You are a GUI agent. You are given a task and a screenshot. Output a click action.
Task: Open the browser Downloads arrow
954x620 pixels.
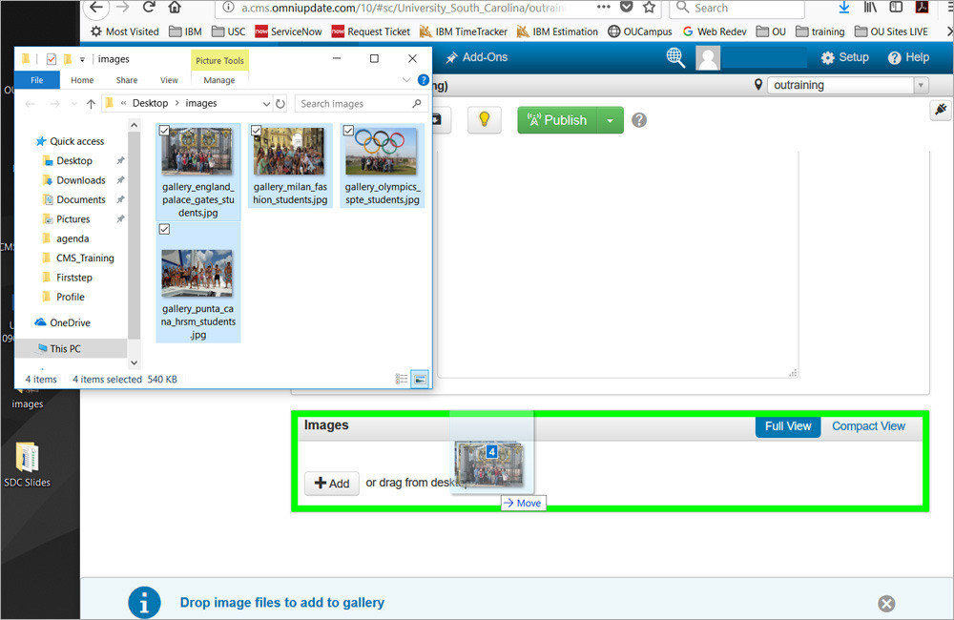pyautogui.click(x=844, y=8)
